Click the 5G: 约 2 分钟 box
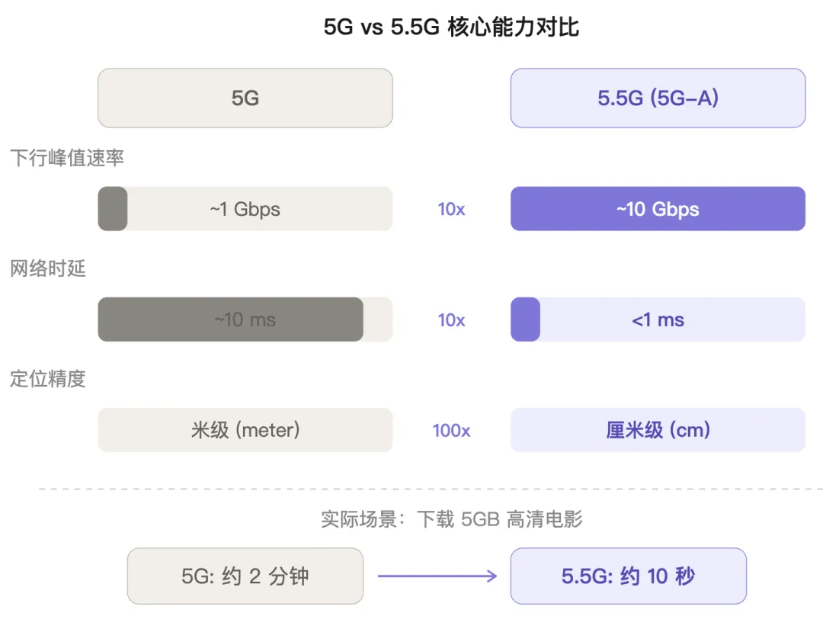This screenshot has height=626, width=823. click(x=245, y=576)
